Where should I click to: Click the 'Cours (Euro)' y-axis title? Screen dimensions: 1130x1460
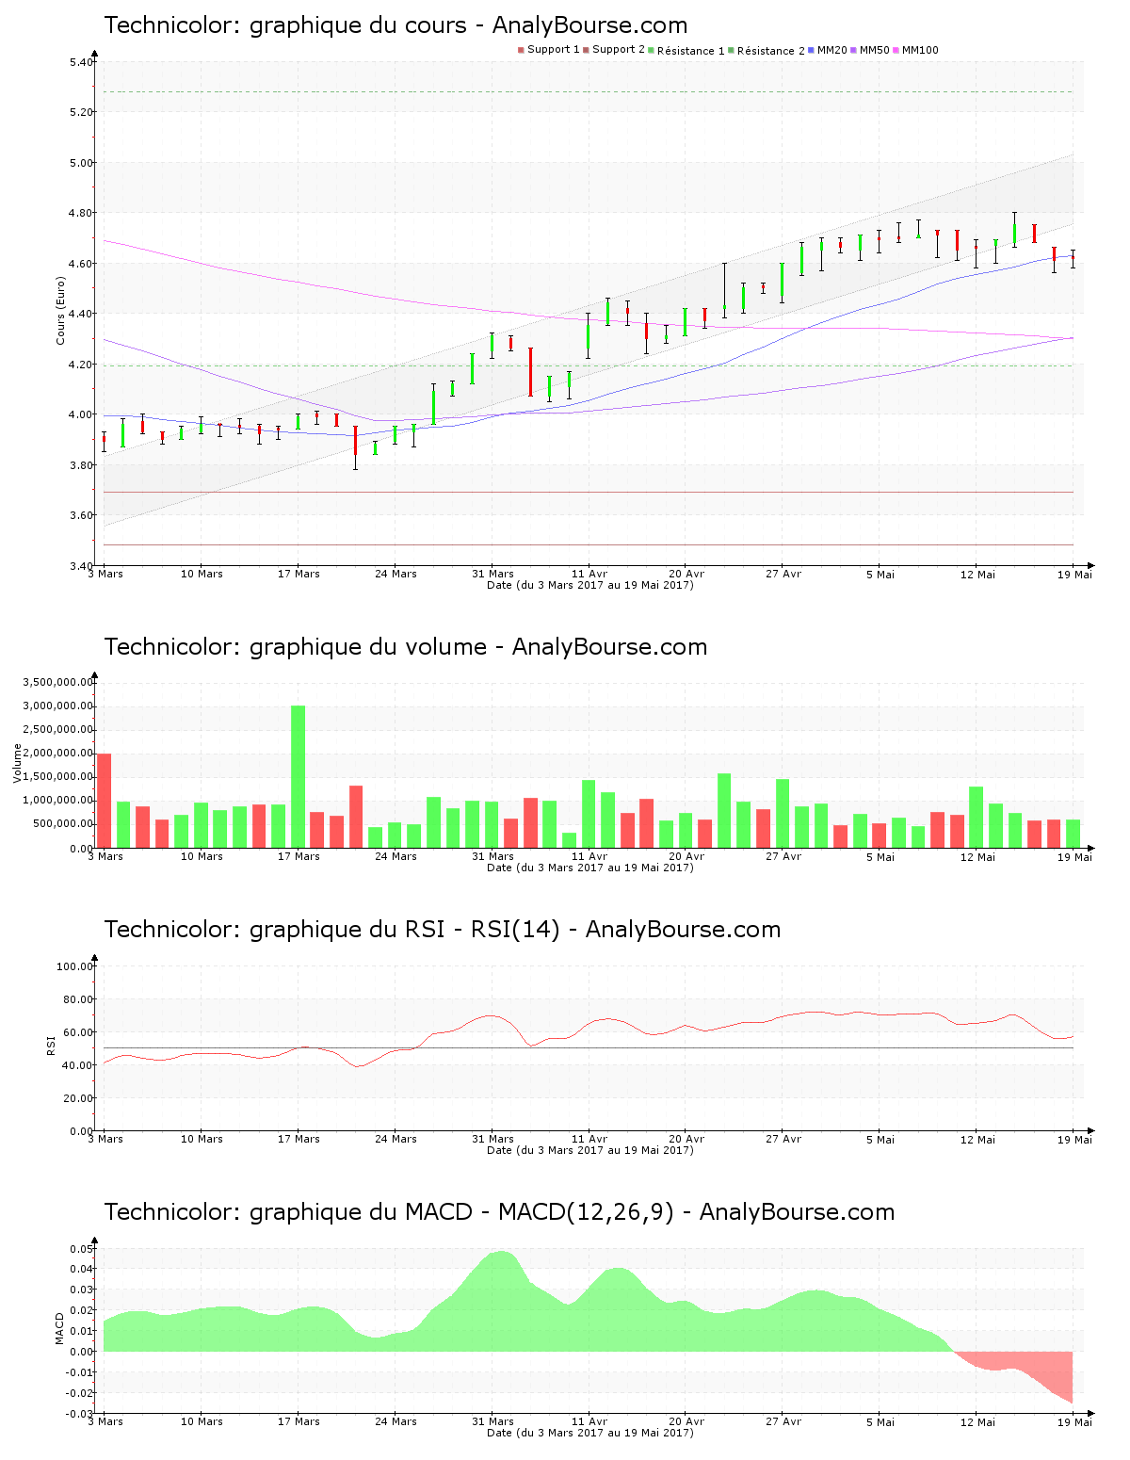click(x=61, y=311)
